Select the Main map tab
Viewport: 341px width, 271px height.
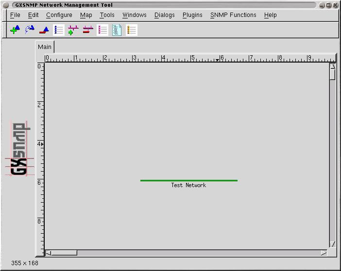pyautogui.click(x=45, y=47)
